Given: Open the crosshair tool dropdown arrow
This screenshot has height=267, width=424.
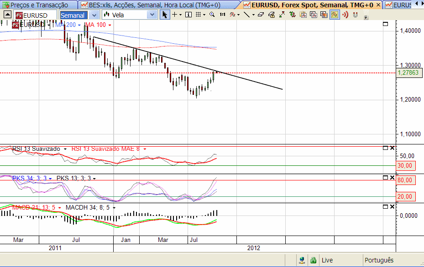Looking at the screenshot, I should (180, 15).
